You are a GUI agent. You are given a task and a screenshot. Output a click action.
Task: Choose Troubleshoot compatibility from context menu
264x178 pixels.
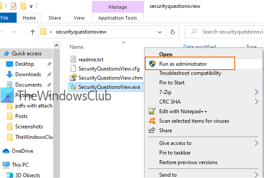tap(190, 73)
